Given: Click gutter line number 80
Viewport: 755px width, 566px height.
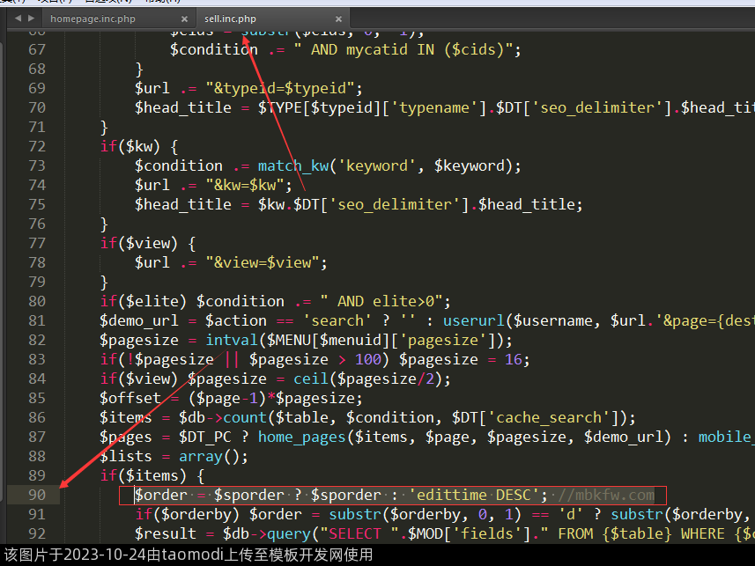Looking at the screenshot, I should [x=36, y=301].
